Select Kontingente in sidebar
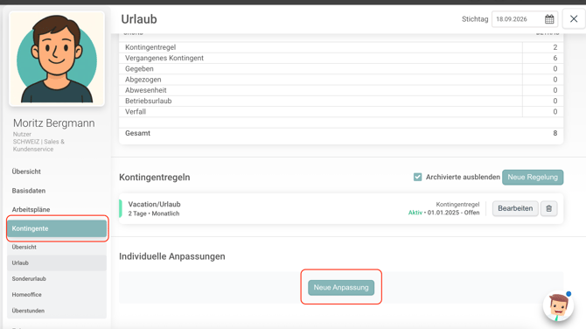The height and width of the screenshot is (329, 586). click(57, 228)
